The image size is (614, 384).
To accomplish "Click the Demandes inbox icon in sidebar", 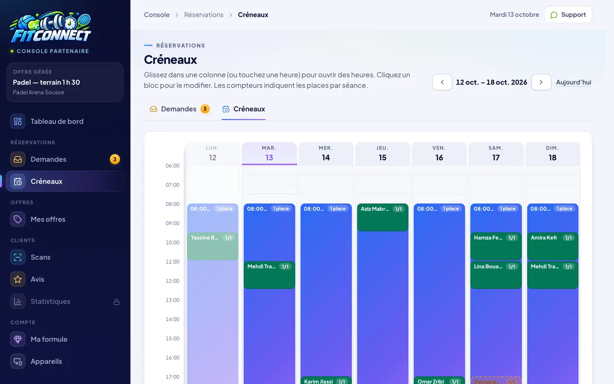I will (18, 159).
